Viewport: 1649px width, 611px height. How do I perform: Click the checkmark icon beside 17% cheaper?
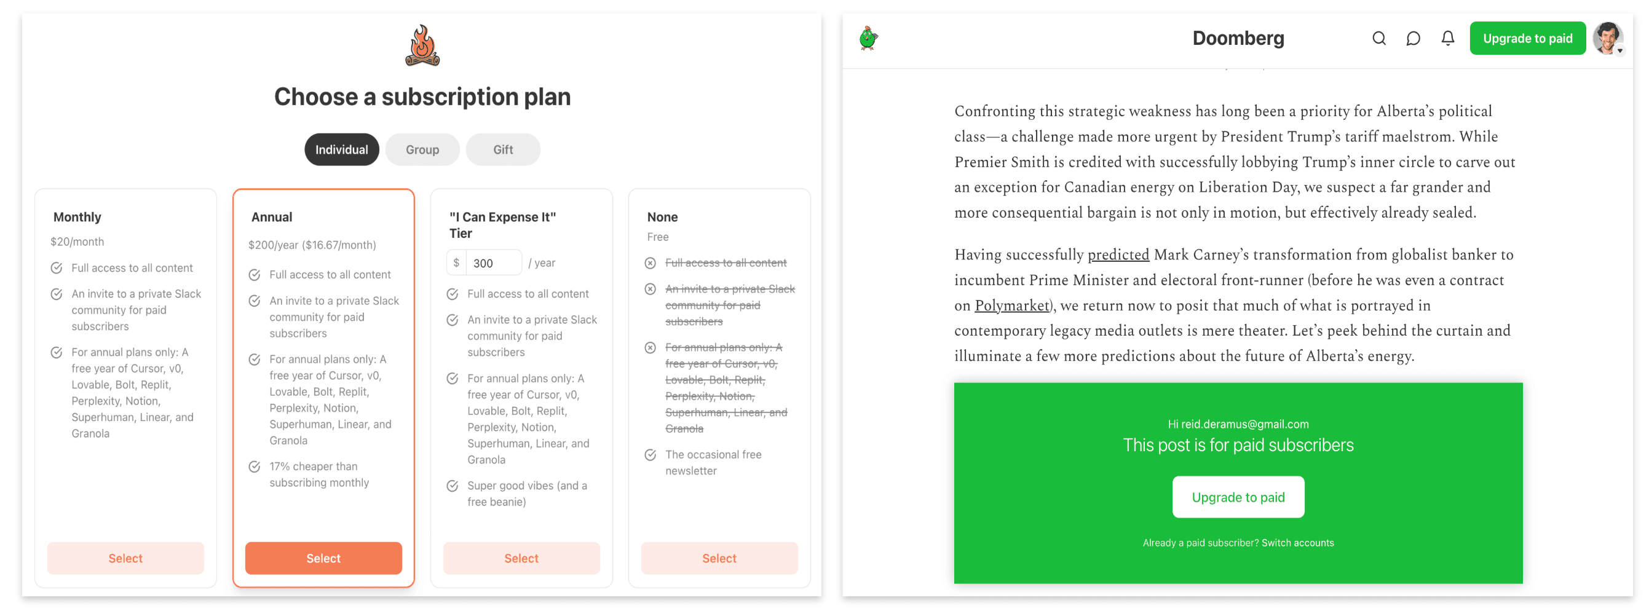pos(254,467)
